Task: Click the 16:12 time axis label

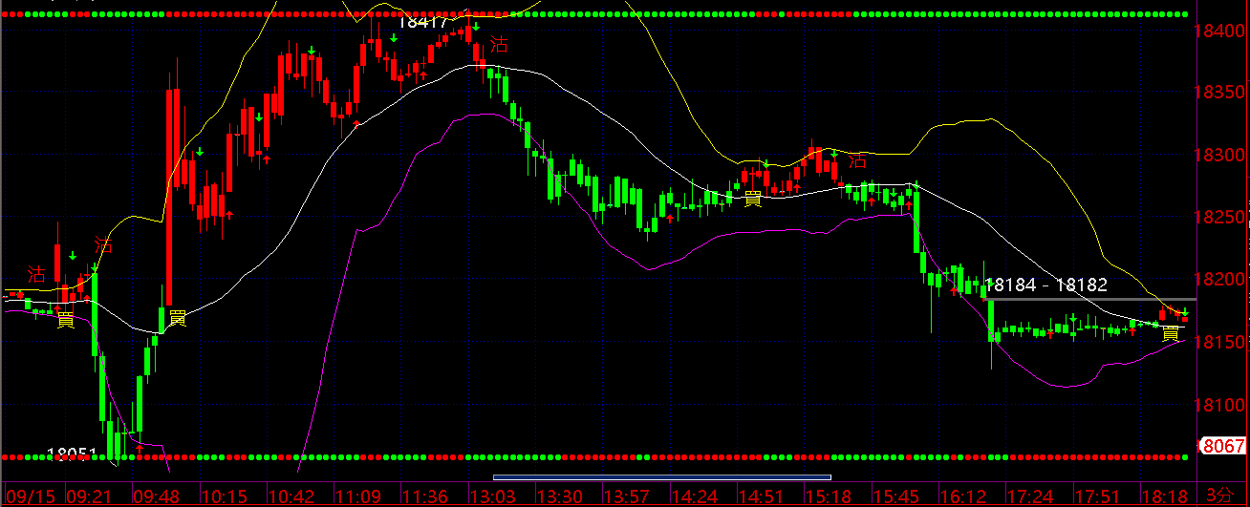Action: 961,496
